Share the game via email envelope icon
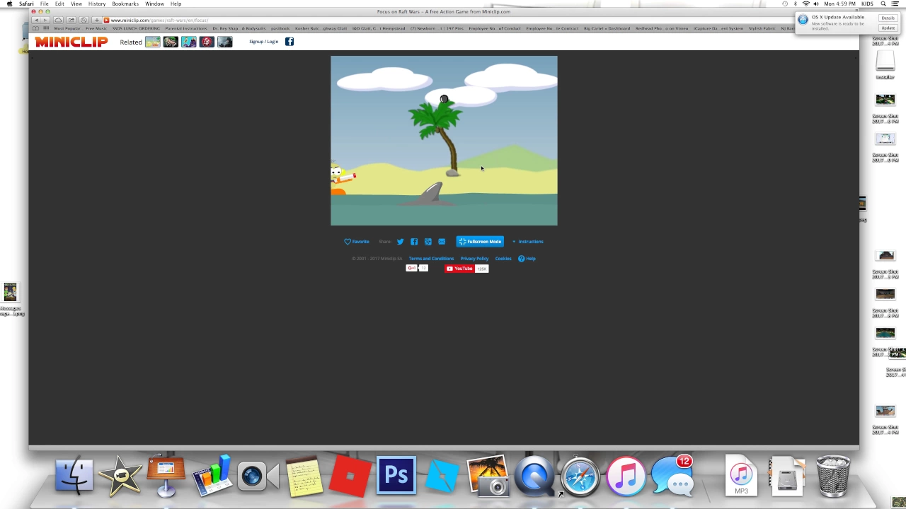 442,242
